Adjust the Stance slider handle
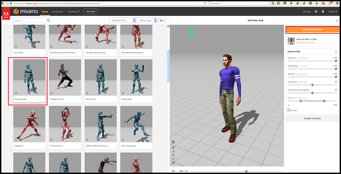The image size is (341, 174). tap(336, 77)
